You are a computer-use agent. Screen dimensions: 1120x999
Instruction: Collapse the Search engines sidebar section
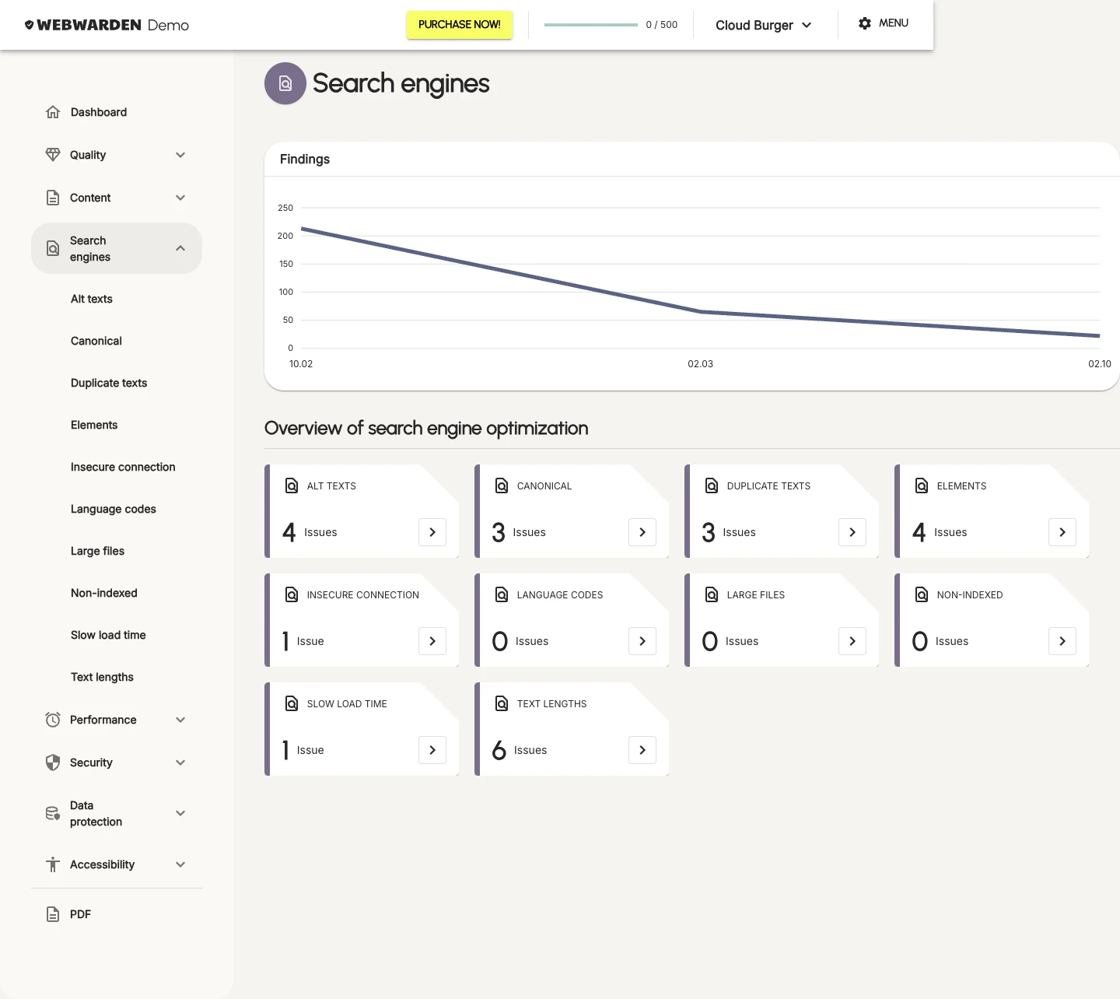click(180, 248)
